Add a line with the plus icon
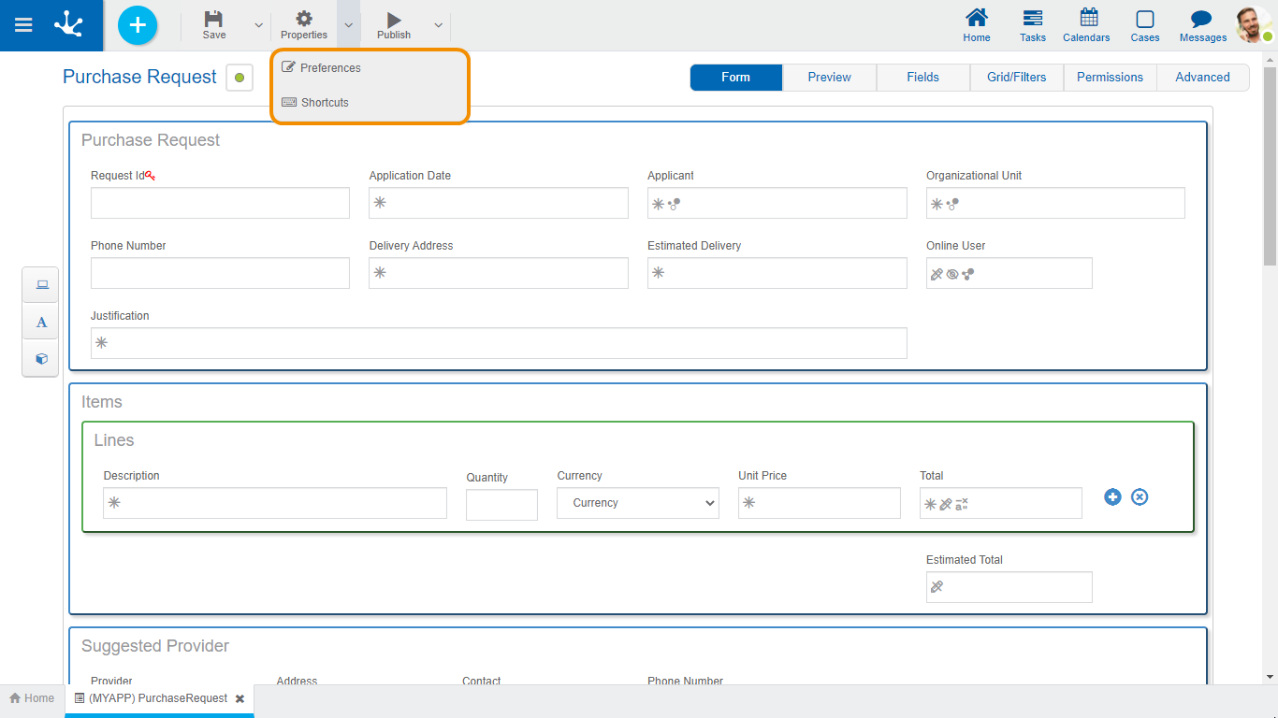This screenshot has width=1278, height=718. [1112, 497]
